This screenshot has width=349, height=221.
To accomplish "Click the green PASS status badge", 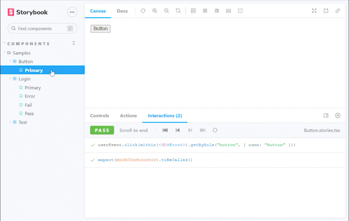I will point(102,130).
